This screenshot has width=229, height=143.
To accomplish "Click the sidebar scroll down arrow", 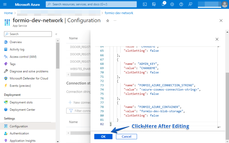I will [58, 141].
